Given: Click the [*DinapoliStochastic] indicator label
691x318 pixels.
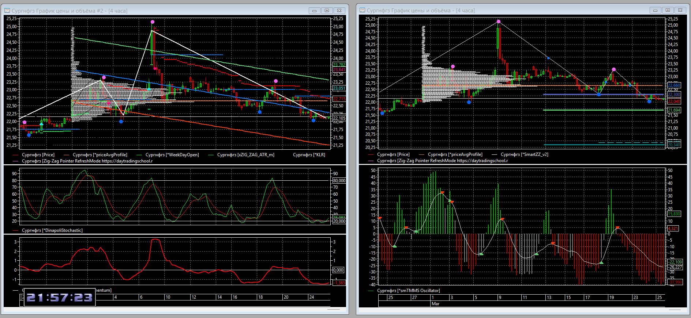Looking at the screenshot, I should tap(52, 230).
